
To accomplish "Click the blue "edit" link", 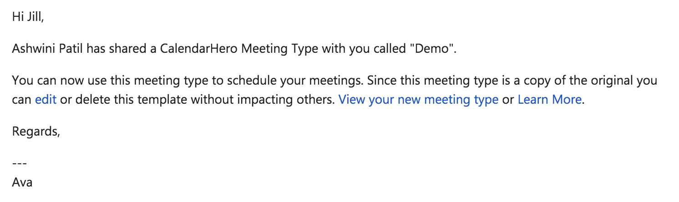I will (x=46, y=100).
